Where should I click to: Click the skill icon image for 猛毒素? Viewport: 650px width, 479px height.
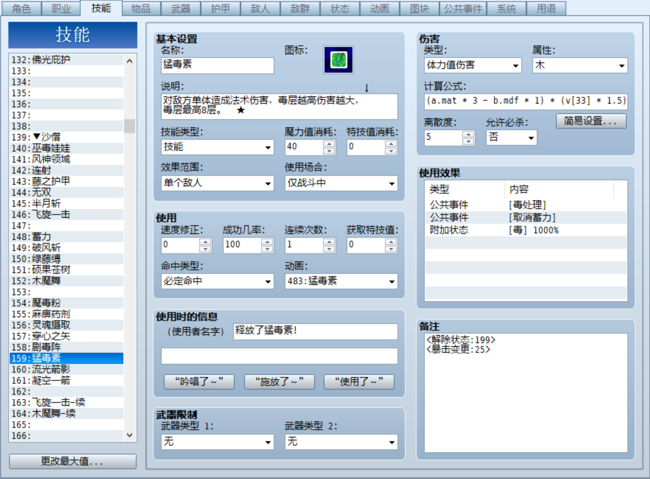338,60
